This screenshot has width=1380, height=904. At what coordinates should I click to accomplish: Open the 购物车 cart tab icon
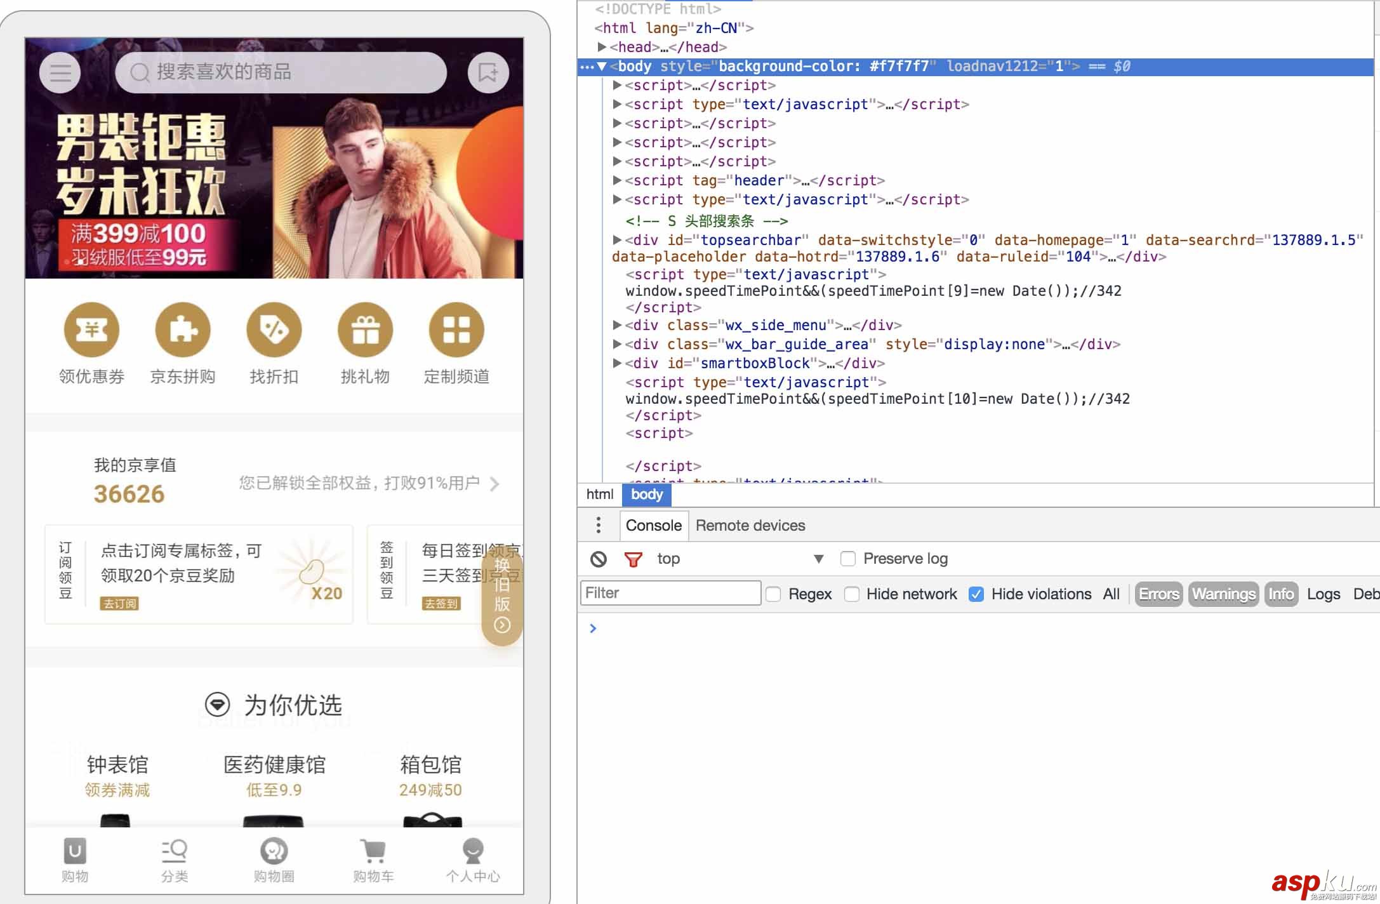tap(373, 852)
